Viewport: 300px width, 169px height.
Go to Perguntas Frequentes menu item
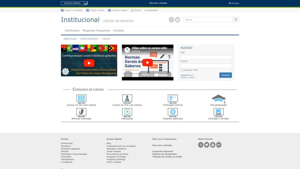point(96,31)
